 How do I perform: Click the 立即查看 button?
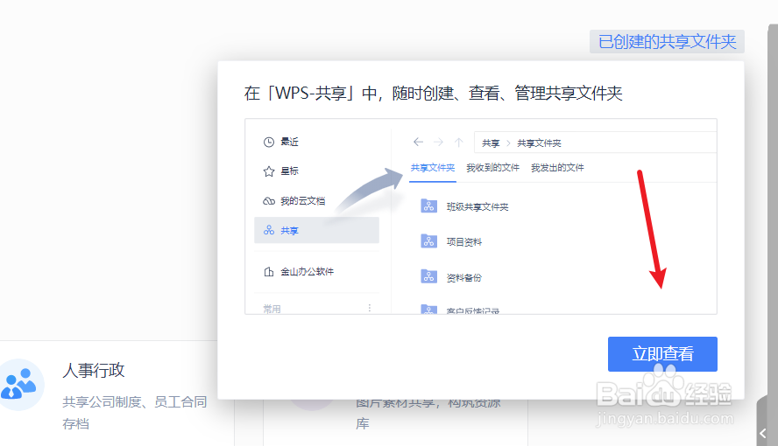(662, 354)
